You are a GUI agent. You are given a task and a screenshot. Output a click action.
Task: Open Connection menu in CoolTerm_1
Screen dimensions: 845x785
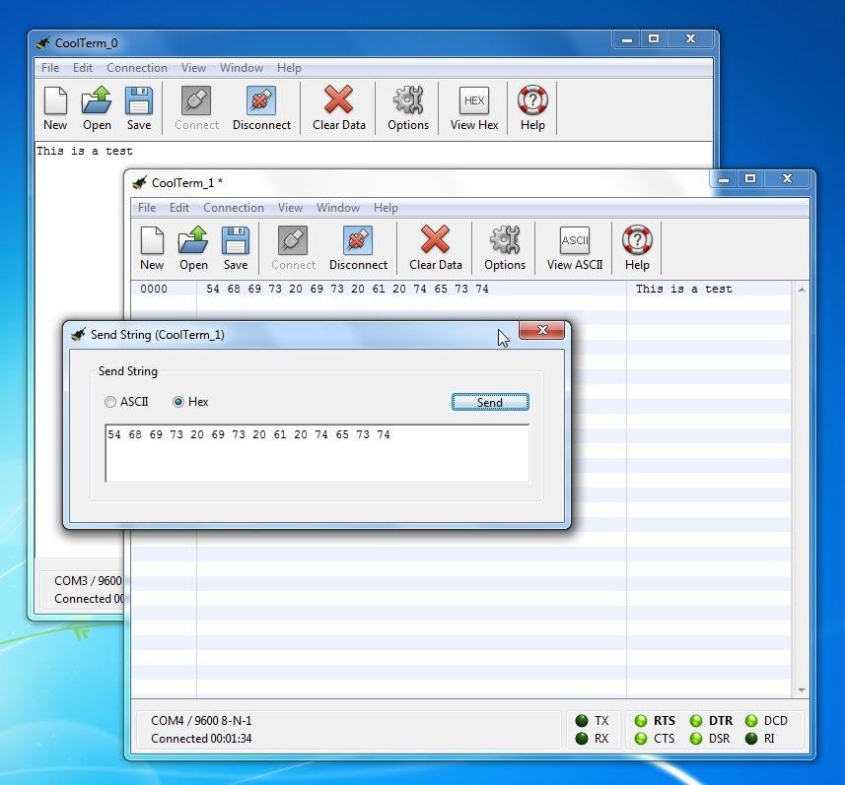point(233,208)
